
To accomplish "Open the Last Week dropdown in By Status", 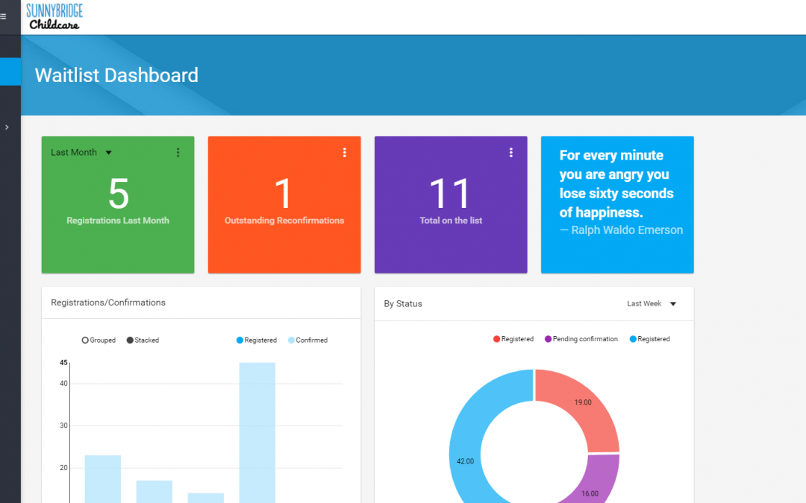I will (652, 304).
